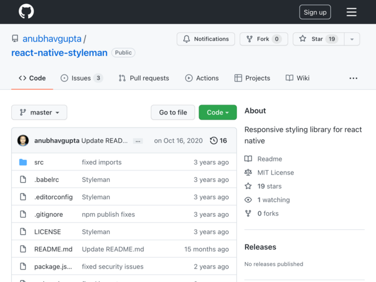This screenshot has width=376, height=282.
Task: Open the package.js... file
Action: point(53,267)
